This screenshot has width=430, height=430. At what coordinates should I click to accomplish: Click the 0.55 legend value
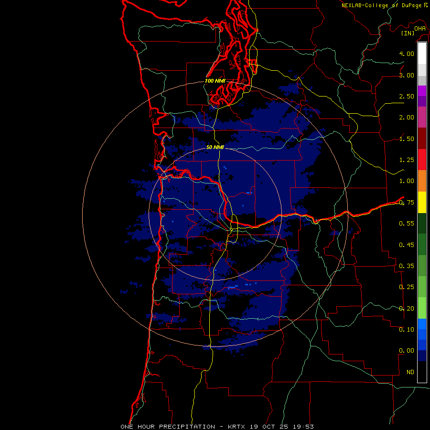pos(407,224)
